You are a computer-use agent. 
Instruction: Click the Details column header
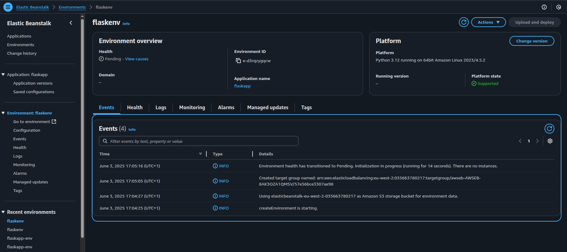[266, 154]
